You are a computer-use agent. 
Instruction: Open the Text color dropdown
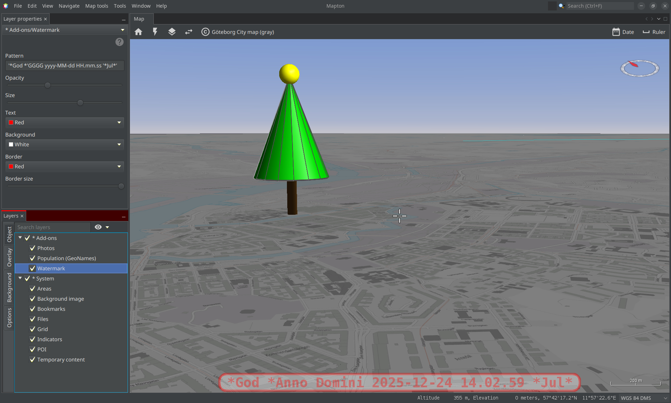pyautogui.click(x=65, y=123)
